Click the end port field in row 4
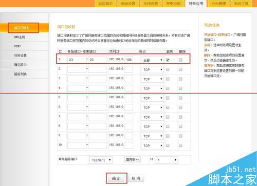Image resolution: width=257 pixels, height=186 pixels. (97, 88)
